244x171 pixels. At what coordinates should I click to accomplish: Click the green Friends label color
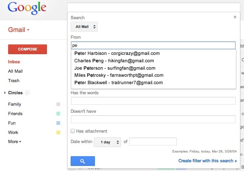coord(58,114)
